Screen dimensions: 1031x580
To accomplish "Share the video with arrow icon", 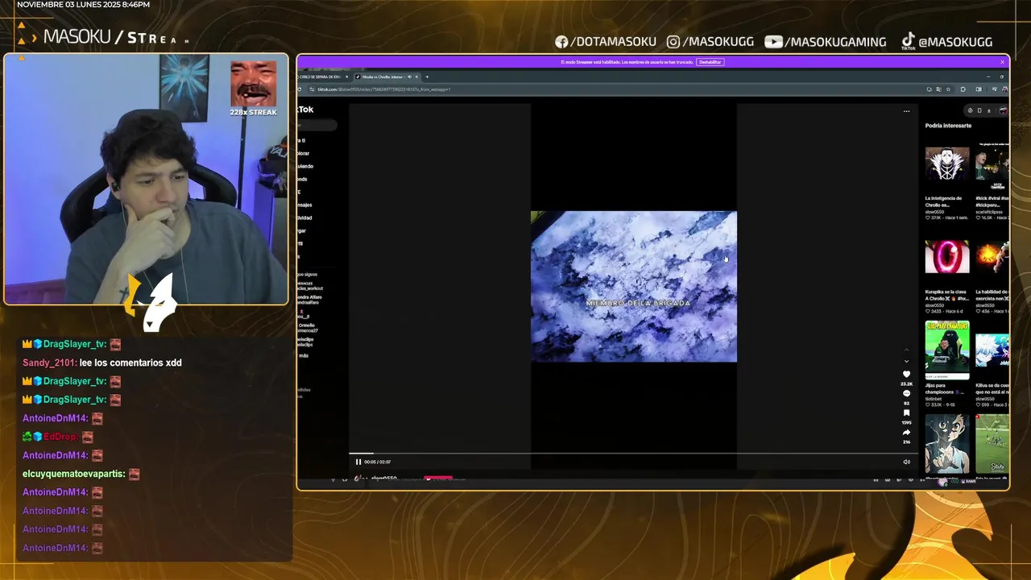I will pyautogui.click(x=906, y=433).
